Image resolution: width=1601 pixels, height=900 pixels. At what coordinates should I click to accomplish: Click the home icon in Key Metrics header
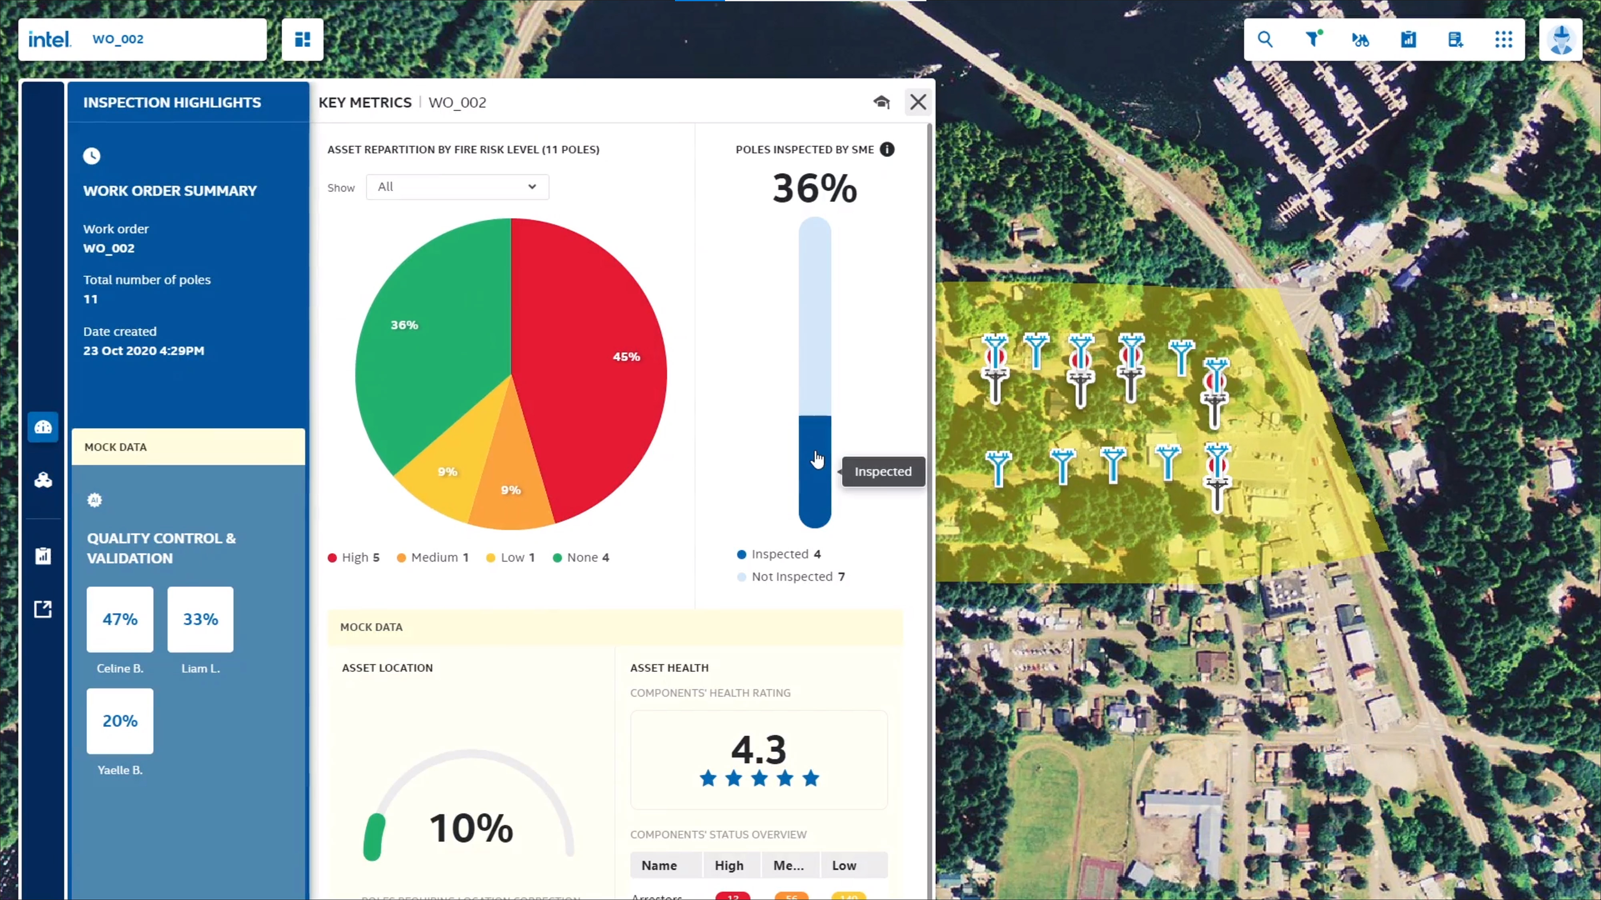click(881, 102)
